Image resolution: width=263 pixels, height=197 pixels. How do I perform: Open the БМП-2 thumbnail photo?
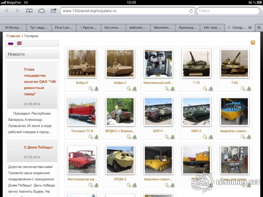point(196,112)
